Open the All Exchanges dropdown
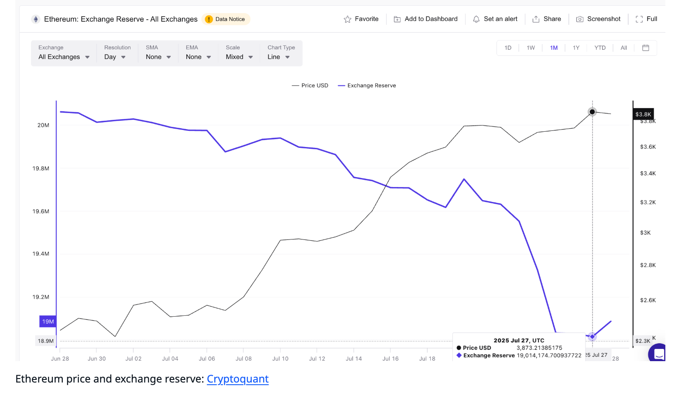The image size is (685, 410). point(64,57)
